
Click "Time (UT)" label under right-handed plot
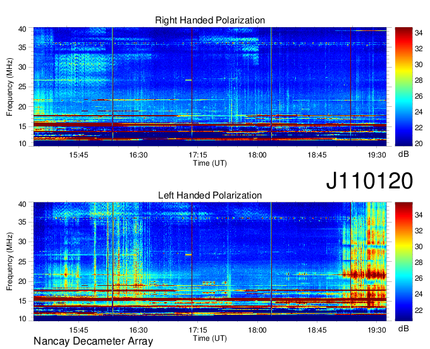click(210, 163)
